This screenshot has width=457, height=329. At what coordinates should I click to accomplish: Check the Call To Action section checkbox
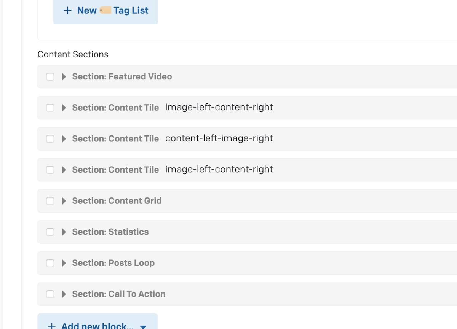50,294
